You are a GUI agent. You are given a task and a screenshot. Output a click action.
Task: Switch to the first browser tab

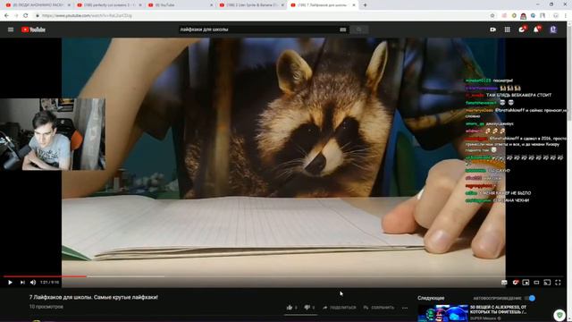pyautogui.click(x=38, y=5)
